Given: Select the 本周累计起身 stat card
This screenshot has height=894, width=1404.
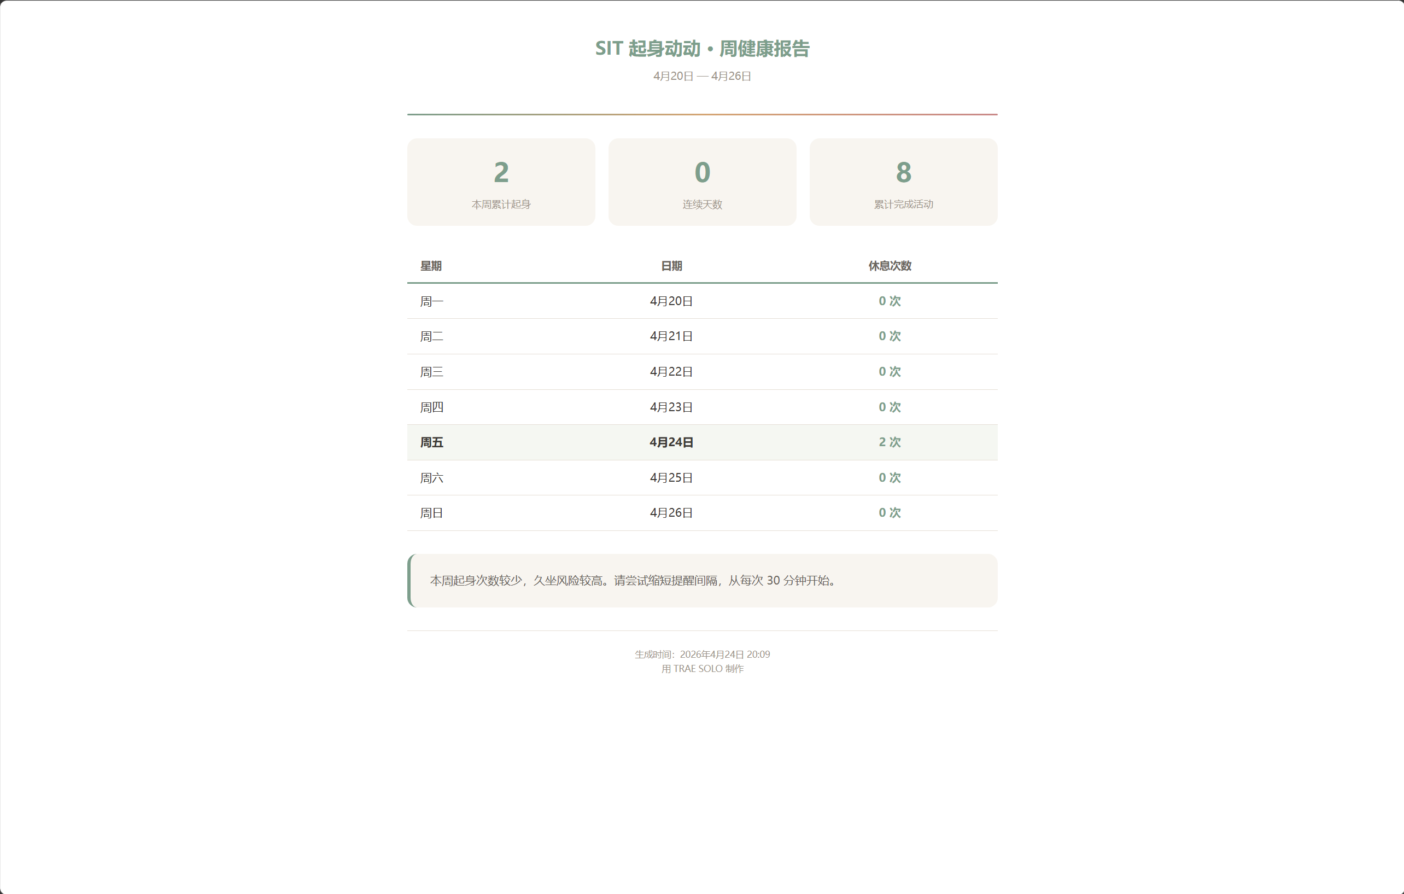Looking at the screenshot, I should point(501,182).
